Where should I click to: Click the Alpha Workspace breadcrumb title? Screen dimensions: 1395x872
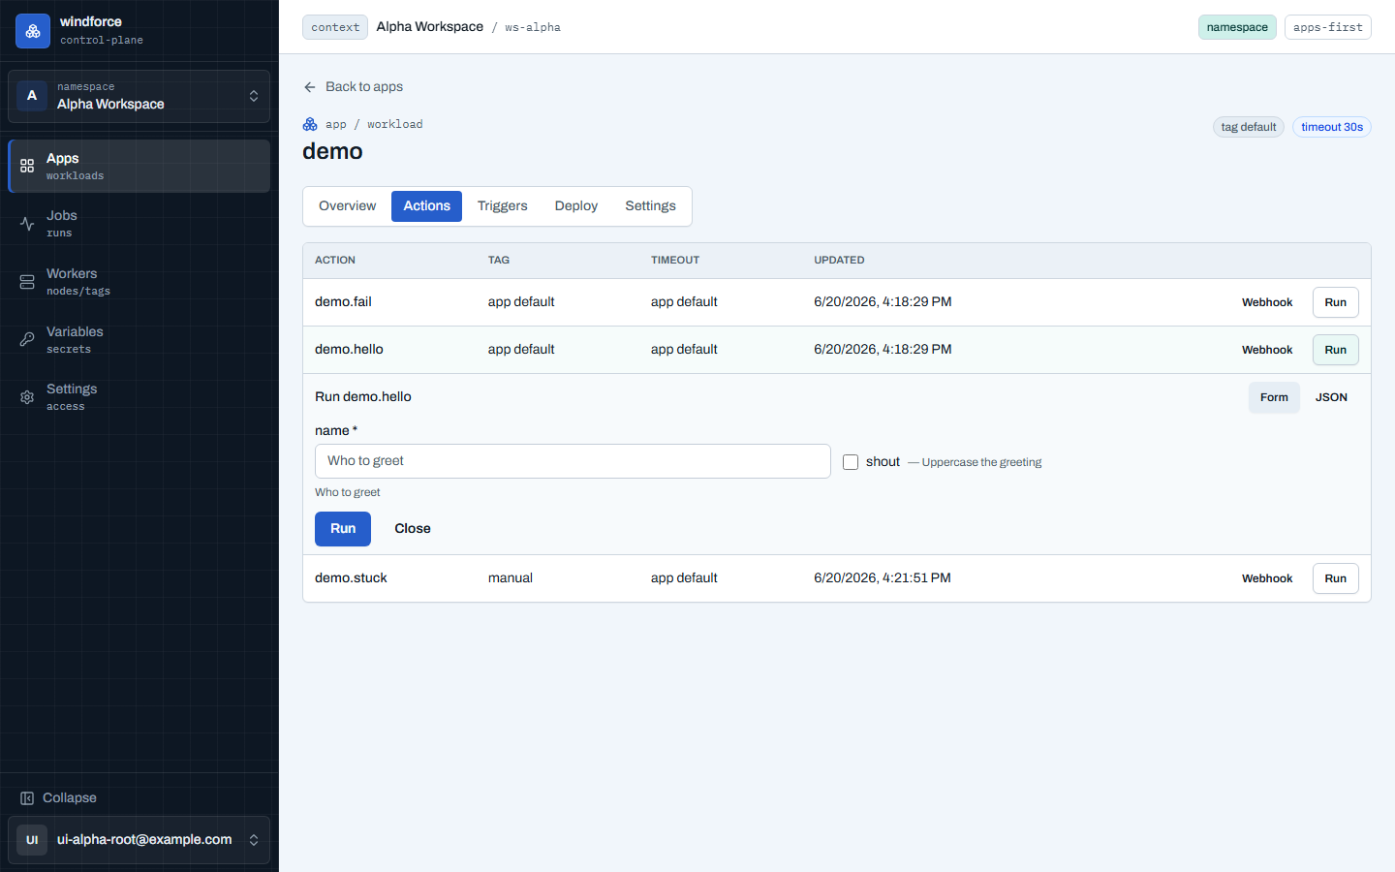(x=430, y=27)
